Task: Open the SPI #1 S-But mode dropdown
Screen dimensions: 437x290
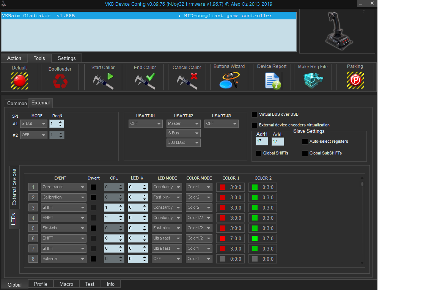Action: point(34,124)
